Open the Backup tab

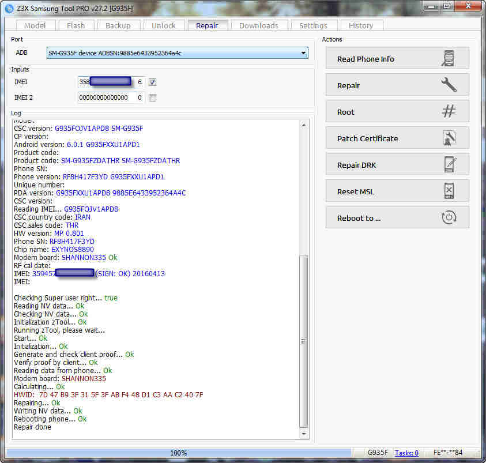118,25
